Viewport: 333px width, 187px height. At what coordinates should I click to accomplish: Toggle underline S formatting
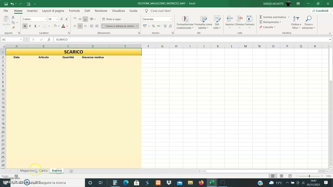coord(35,26)
